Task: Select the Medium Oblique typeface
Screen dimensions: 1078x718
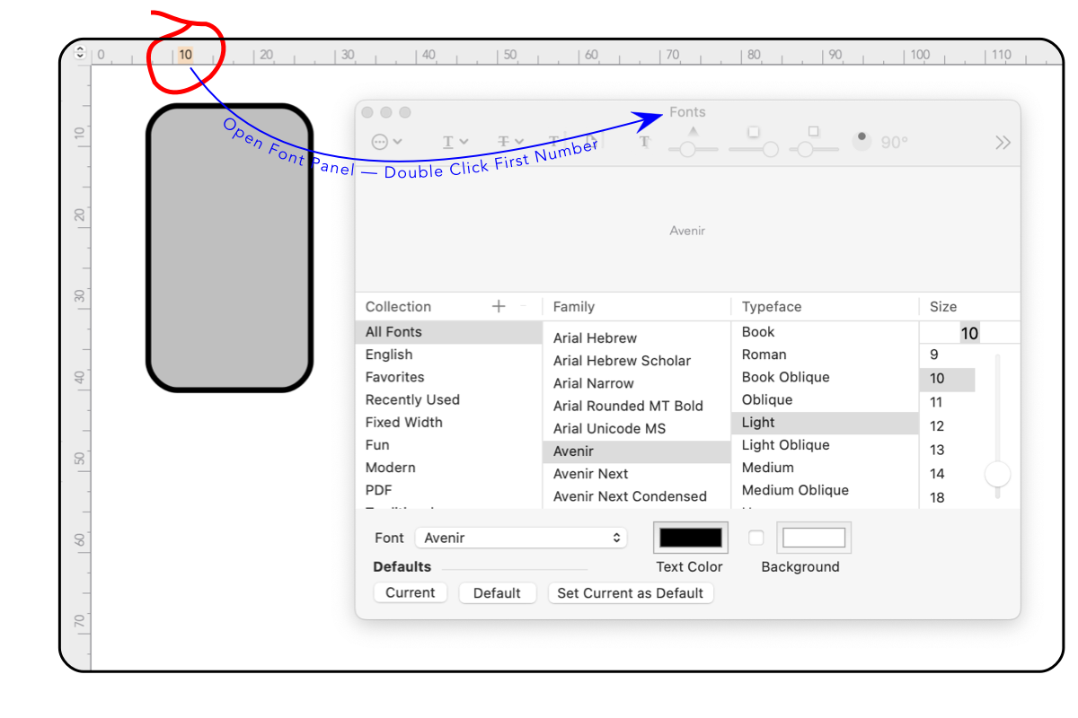Action: (825, 490)
